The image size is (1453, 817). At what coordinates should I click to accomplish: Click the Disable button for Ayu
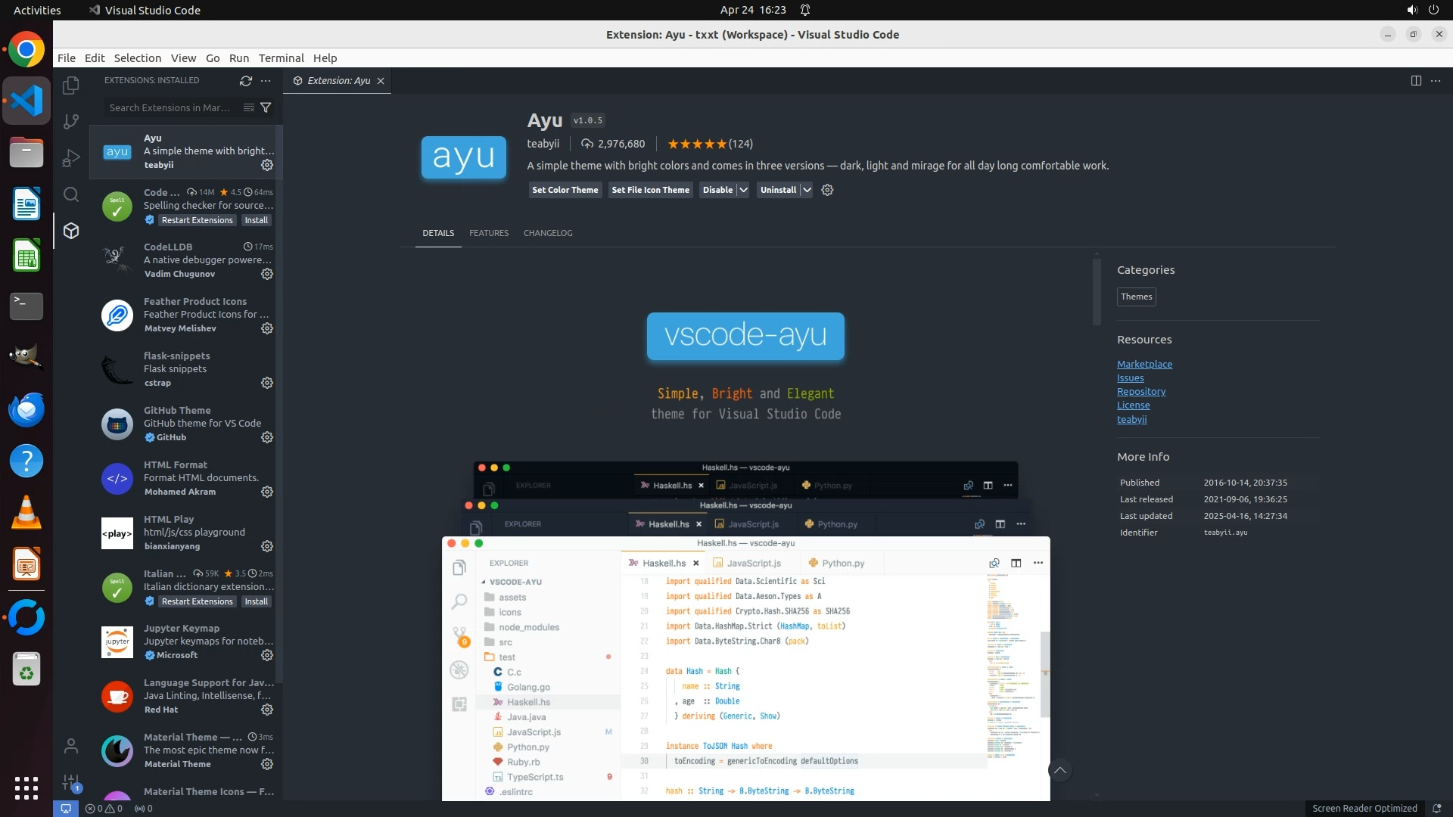click(x=717, y=190)
